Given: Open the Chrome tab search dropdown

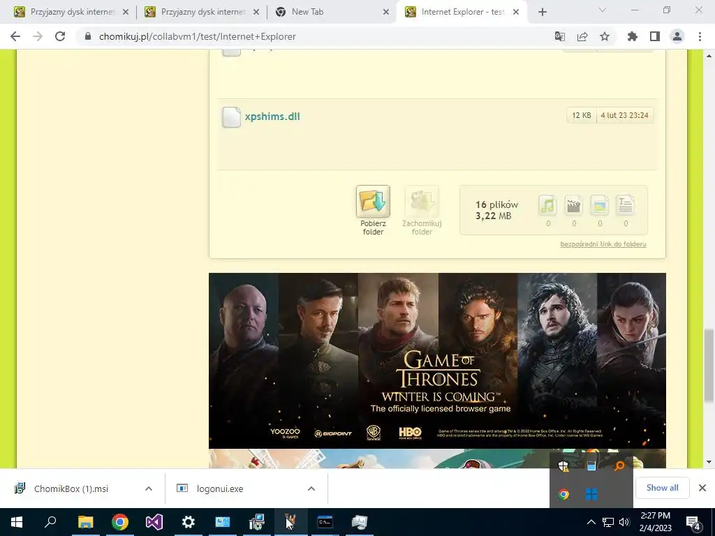Looking at the screenshot, I should point(603,10).
